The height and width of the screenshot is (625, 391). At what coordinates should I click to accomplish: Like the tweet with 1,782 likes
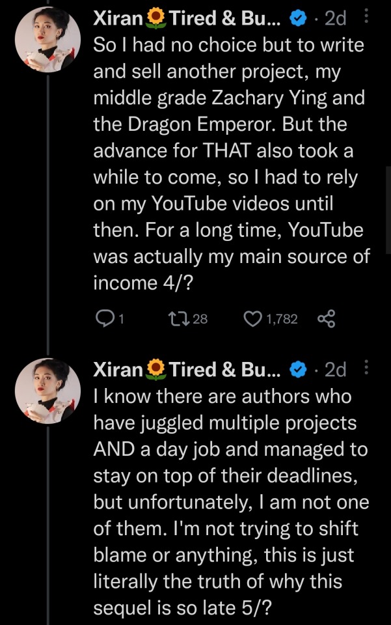[x=252, y=318]
